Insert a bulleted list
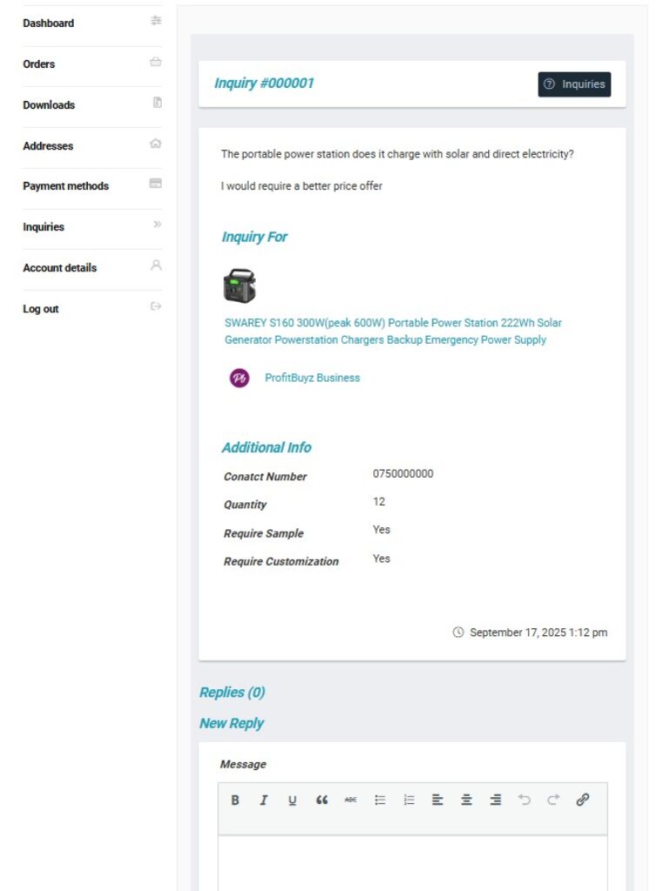Image resolution: width=656 pixels, height=891 pixels. pyautogui.click(x=380, y=801)
